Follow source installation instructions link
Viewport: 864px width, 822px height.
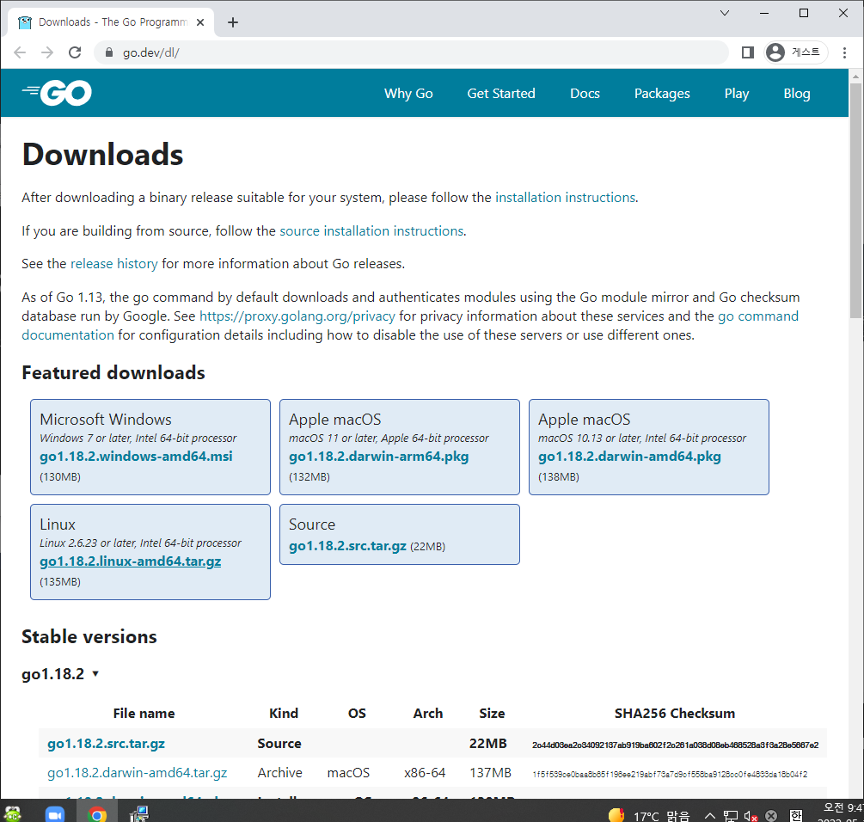pyautogui.click(x=371, y=230)
